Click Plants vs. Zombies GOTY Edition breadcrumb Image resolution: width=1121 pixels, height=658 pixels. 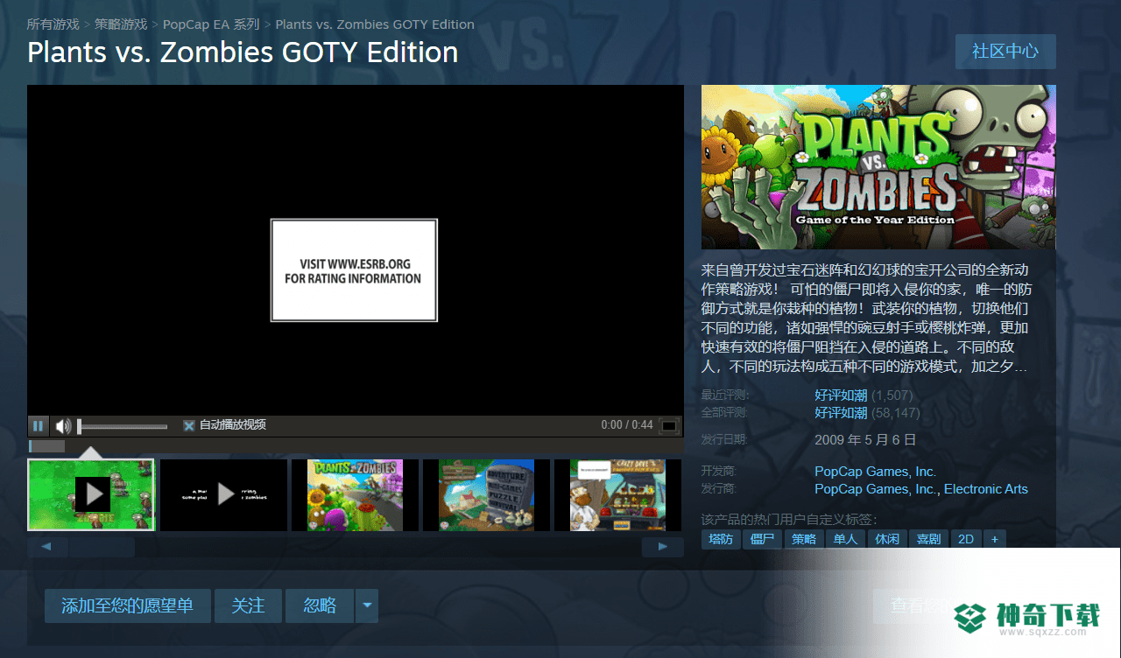click(x=375, y=24)
